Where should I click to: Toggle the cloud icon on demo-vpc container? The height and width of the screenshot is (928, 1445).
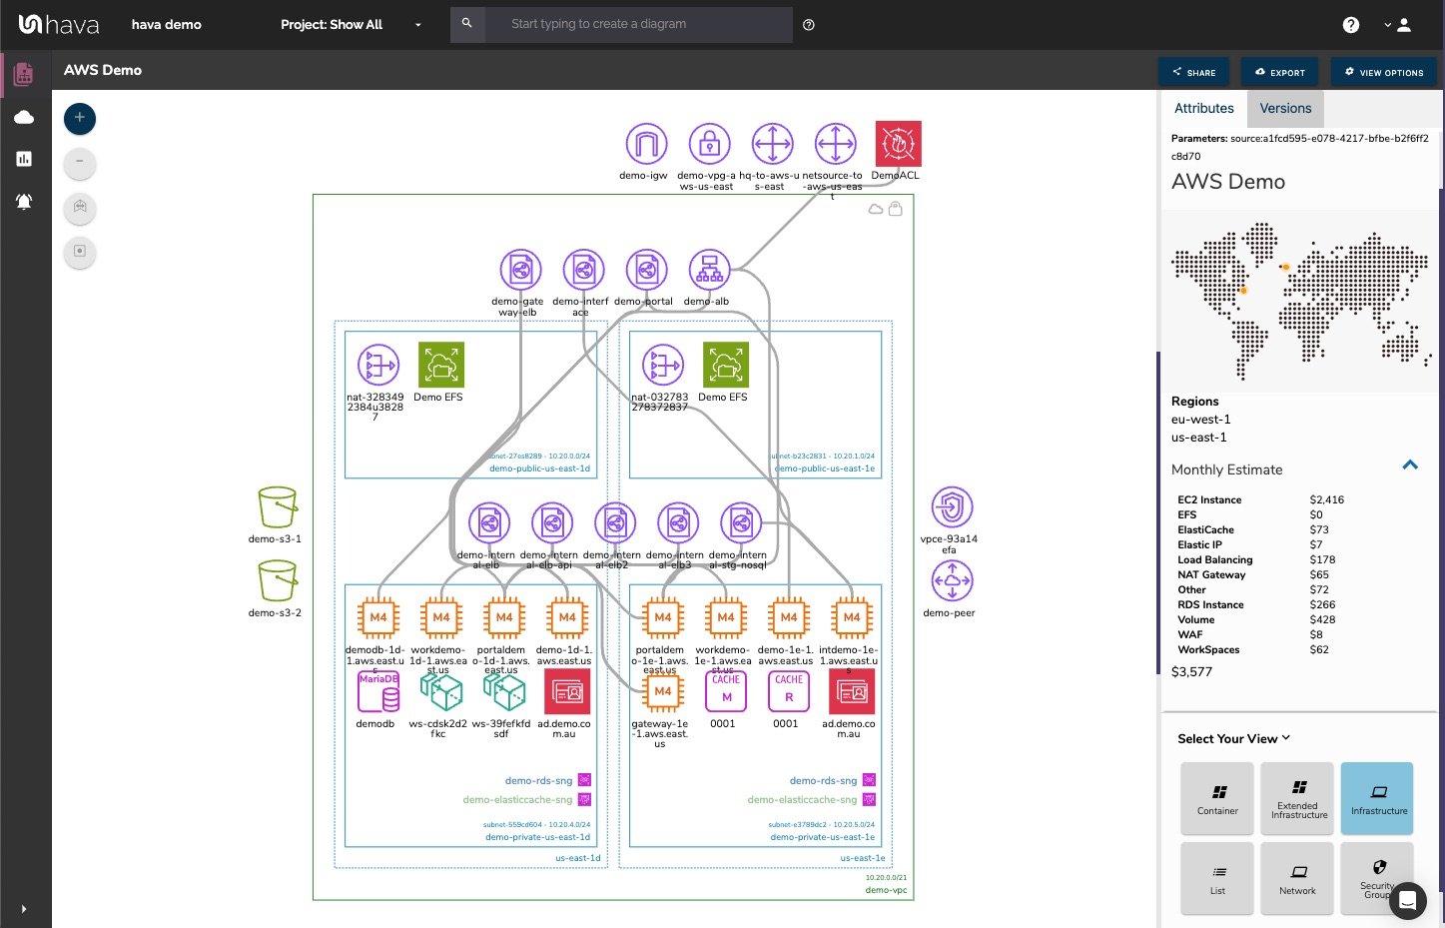tap(876, 209)
